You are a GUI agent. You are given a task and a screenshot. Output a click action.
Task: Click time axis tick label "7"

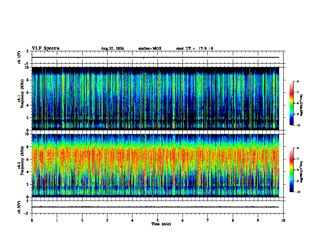point(208,220)
